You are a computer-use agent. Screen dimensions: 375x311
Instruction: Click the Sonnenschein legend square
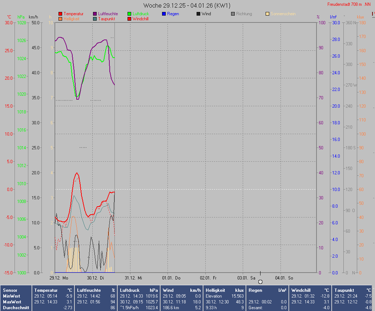[267, 14]
